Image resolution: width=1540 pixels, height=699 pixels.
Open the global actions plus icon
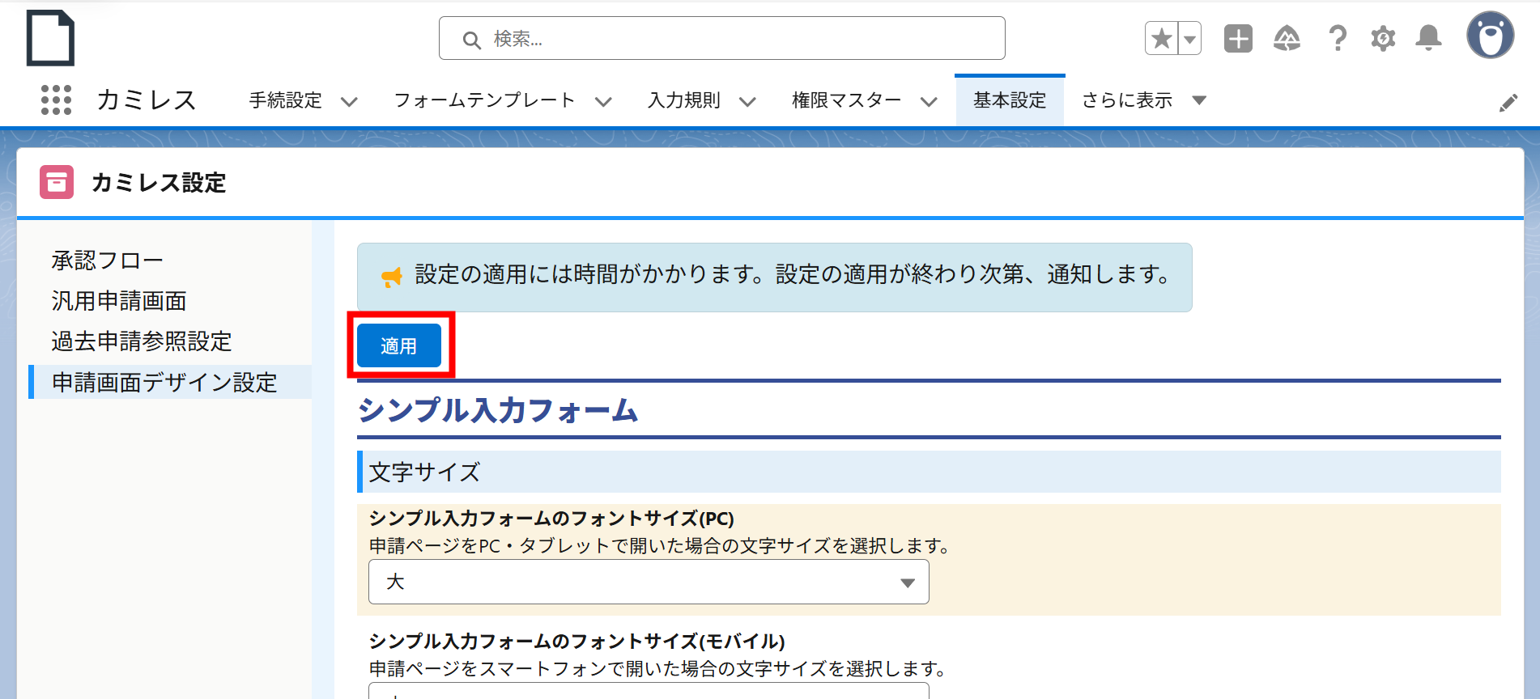click(x=1238, y=38)
